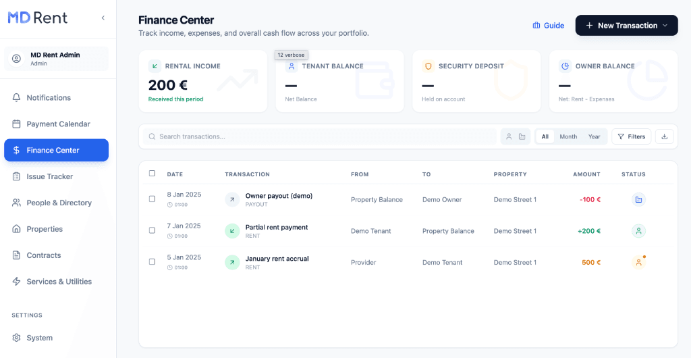This screenshot has width=691, height=358.
Task: Toggle the tenant person filter icon
Action: tap(509, 136)
